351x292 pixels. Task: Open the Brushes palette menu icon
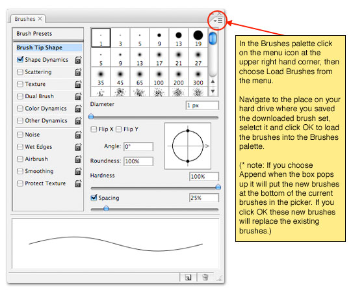(x=218, y=21)
